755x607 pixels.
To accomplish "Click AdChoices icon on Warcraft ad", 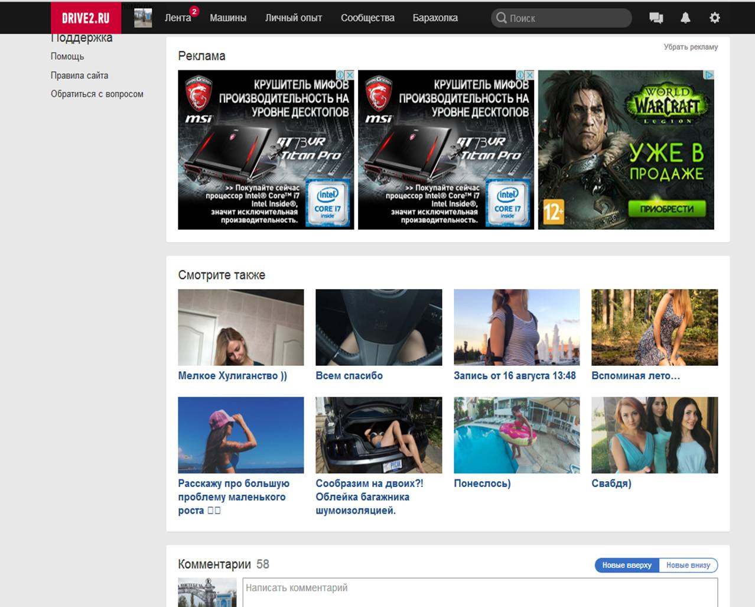I will coord(710,75).
